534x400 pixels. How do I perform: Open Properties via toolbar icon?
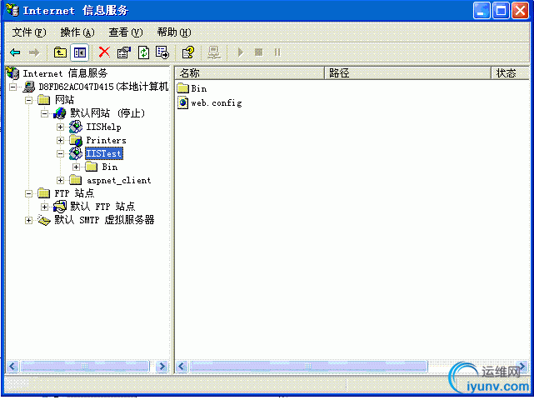(x=123, y=52)
